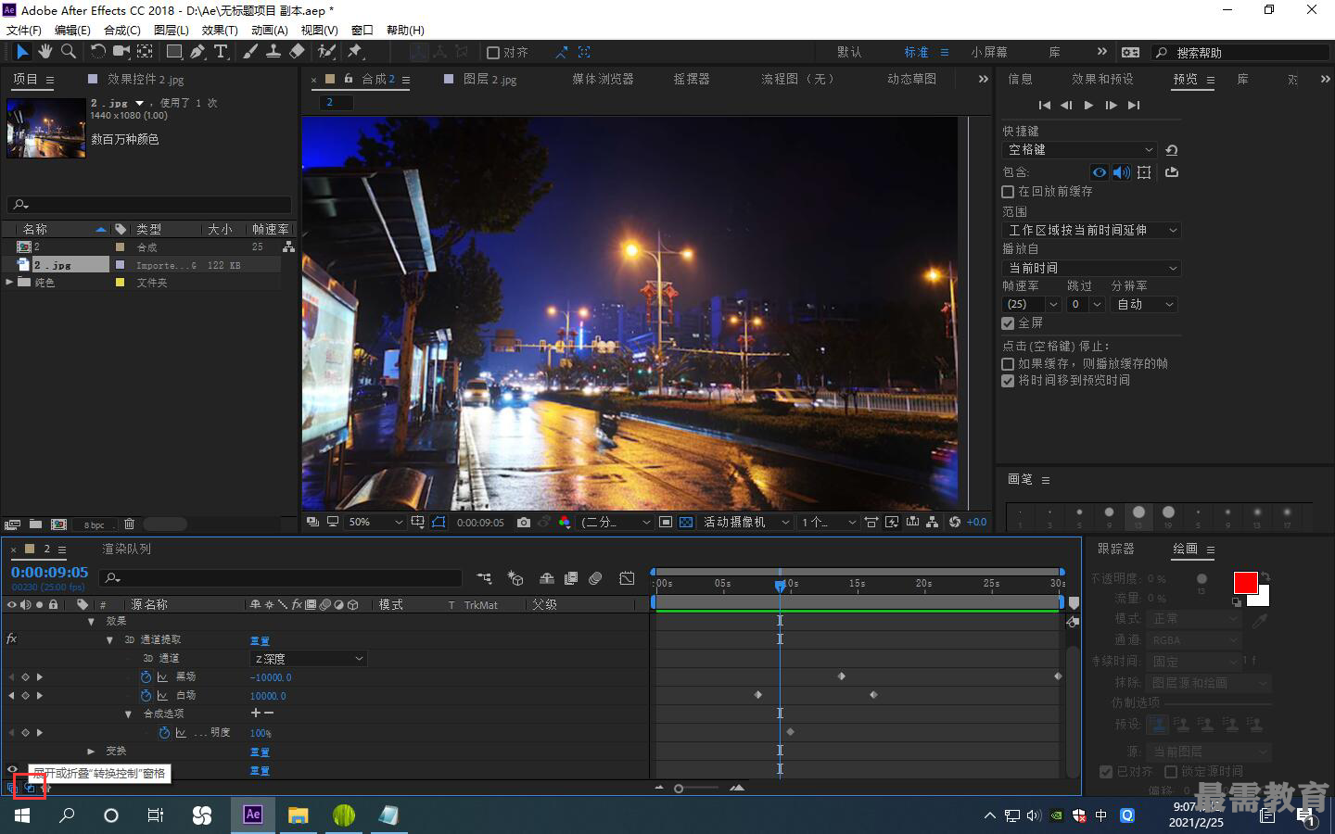Delete selected project item with trash icon
Screen dimensions: 1335x834
click(x=129, y=524)
